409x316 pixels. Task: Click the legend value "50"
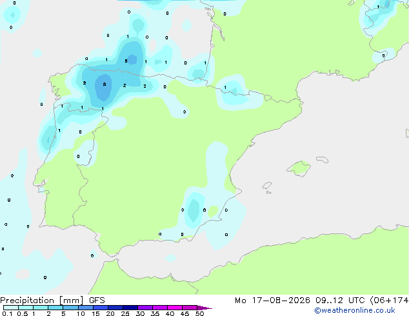point(199,313)
